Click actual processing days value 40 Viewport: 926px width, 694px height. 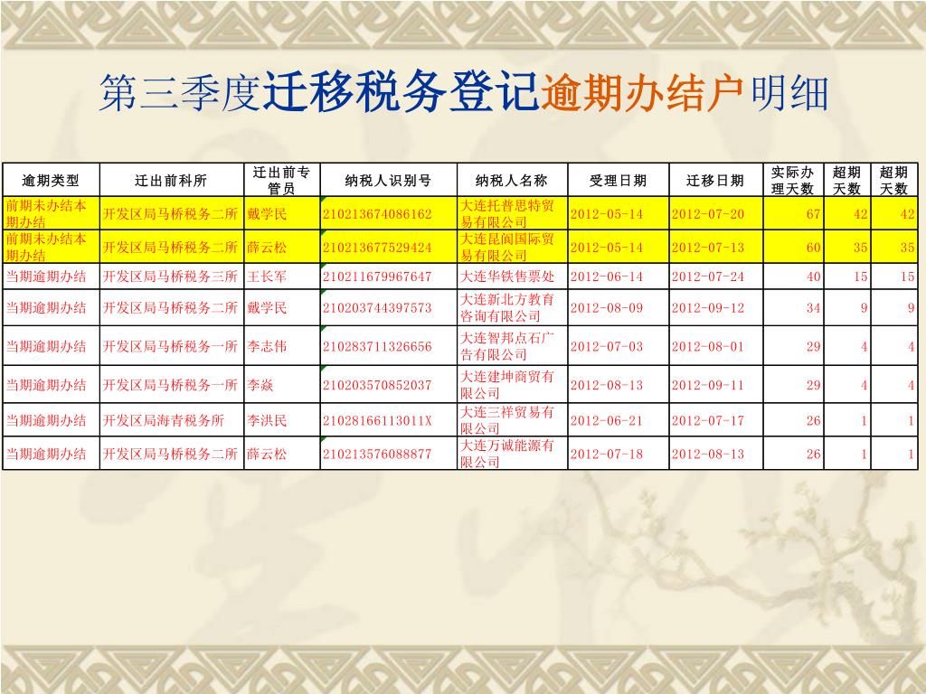[x=814, y=277]
